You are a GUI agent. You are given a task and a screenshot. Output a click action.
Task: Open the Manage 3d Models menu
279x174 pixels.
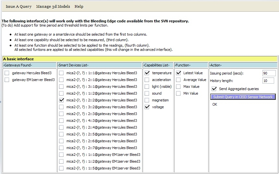(x=53, y=6)
